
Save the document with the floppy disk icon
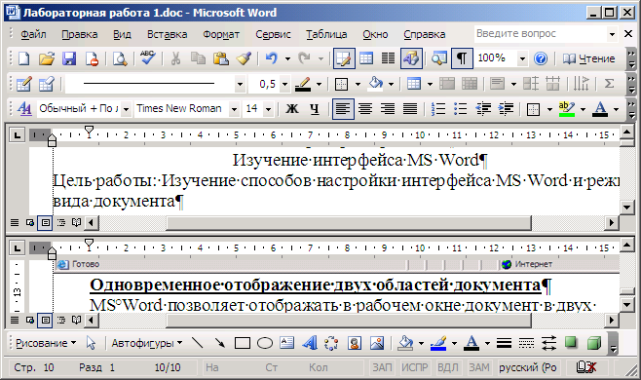pyautogui.click(x=69, y=58)
